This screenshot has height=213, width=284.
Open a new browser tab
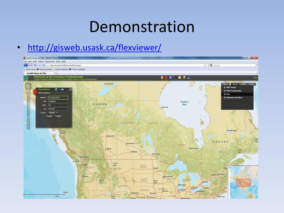point(56,73)
